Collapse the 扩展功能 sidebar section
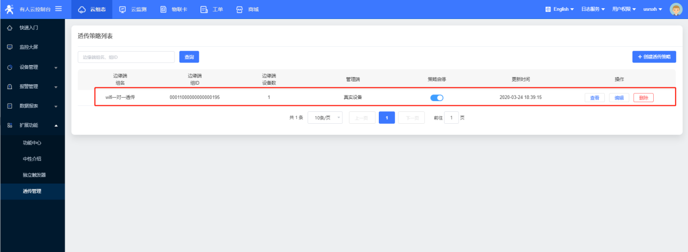 coord(33,125)
